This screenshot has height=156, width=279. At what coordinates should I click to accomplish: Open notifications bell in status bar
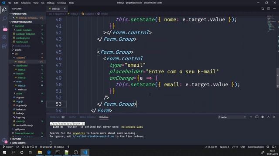pyautogui.click(x=274, y=147)
